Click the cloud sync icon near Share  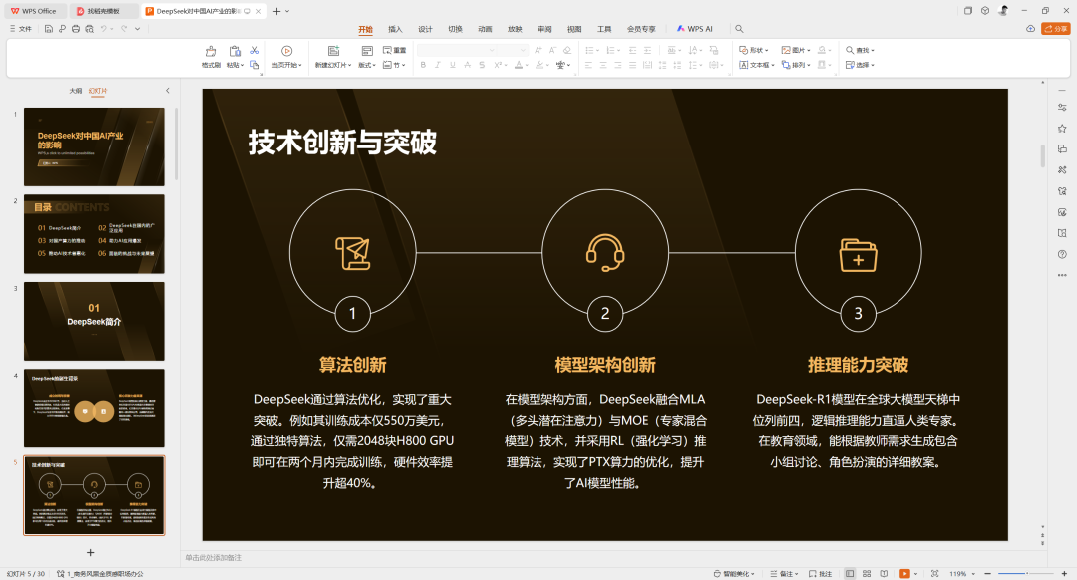point(1030,29)
